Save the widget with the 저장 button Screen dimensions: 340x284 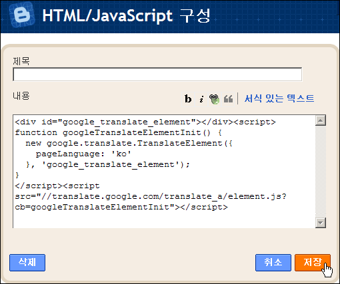coord(313,263)
